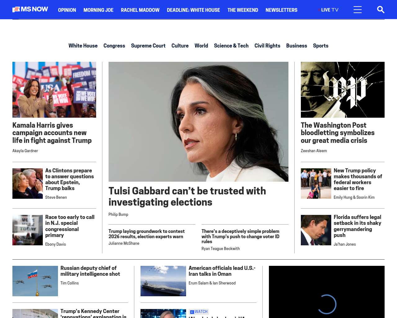Open the Clintons photo thumbnail

[x=28, y=184]
